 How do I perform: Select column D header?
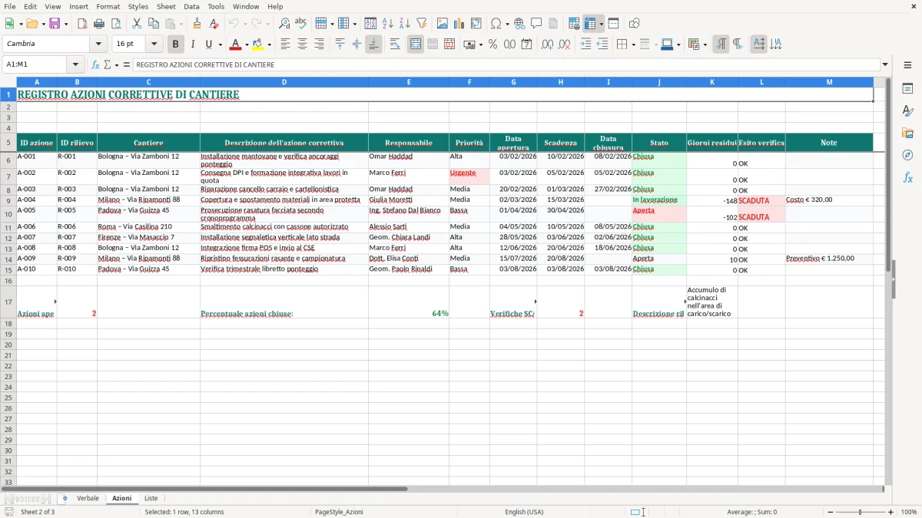click(x=284, y=81)
